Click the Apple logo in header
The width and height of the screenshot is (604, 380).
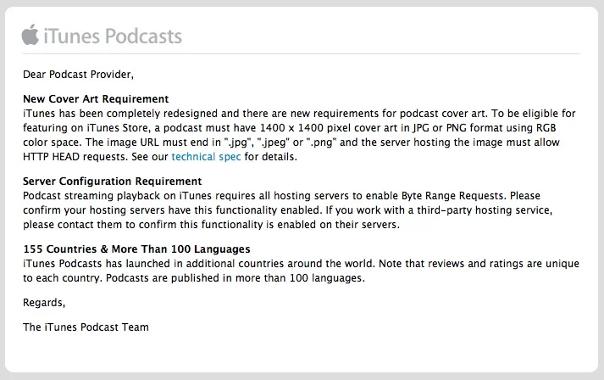[30, 35]
